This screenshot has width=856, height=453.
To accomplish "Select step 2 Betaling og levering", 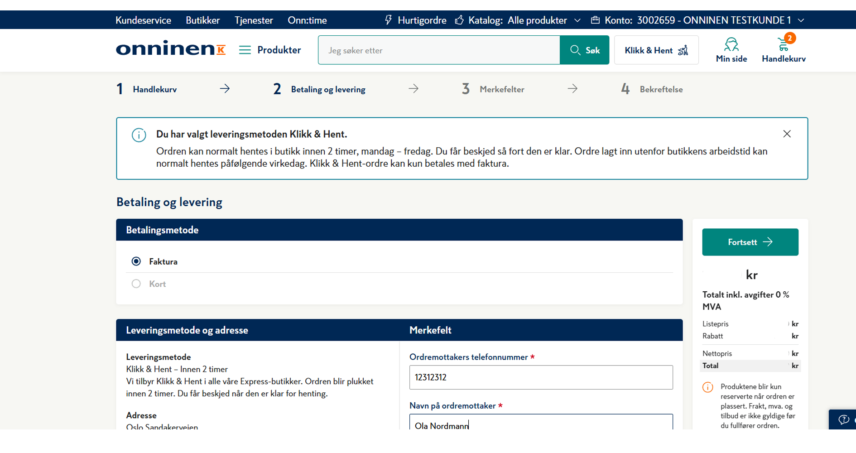I will point(319,89).
